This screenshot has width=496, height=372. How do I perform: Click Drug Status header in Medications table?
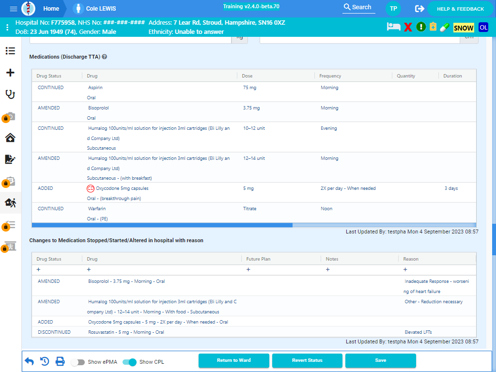[x=49, y=76]
